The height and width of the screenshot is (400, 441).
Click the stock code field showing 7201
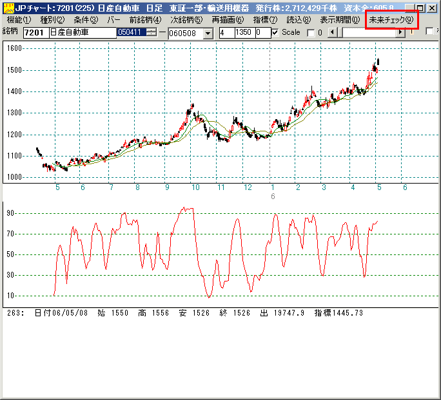coord(36,33)
